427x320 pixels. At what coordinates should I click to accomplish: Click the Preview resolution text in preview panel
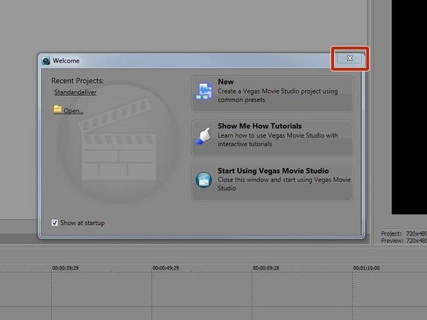[404, 241]
